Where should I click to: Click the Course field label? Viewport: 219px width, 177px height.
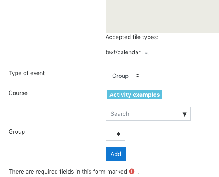(x=18, y=93)
